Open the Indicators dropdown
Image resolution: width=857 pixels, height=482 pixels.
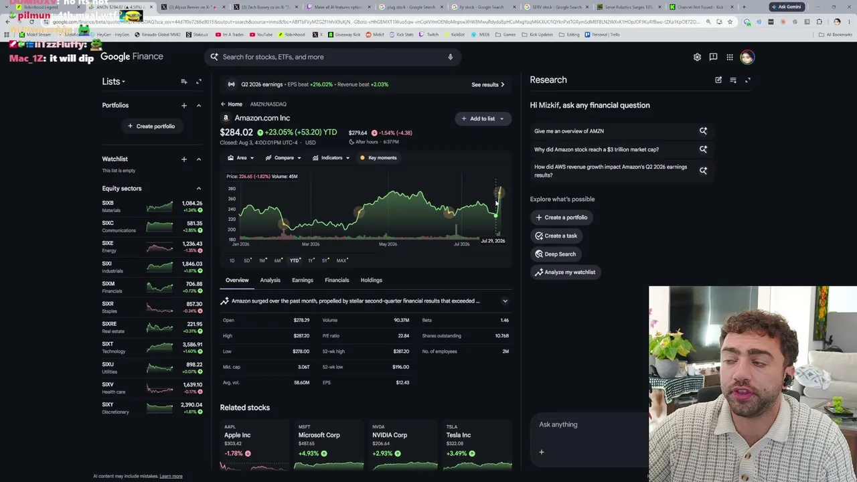331,158
